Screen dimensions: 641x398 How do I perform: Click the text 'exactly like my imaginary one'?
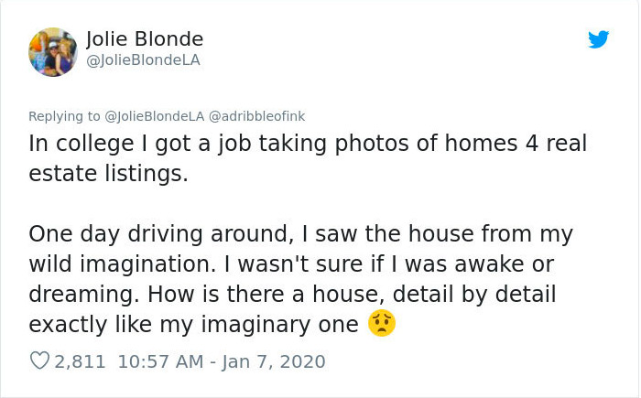pyautogui.click(x=193, y=325)
